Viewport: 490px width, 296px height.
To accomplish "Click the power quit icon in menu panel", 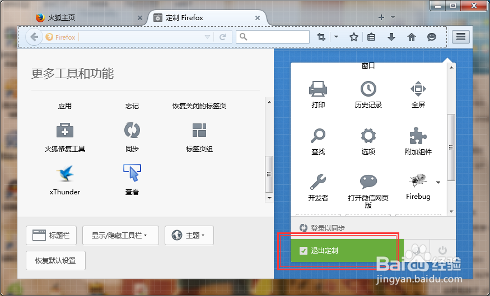I will click(x=442, y=250).
